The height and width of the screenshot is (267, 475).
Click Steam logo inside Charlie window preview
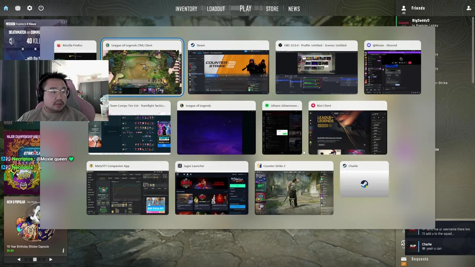pyautogui.click(x=364, y=184)
